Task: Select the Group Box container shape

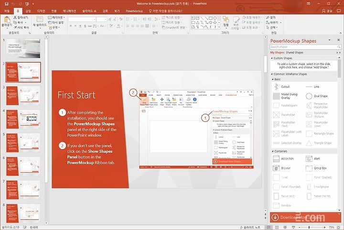Action: coord(316,168)
